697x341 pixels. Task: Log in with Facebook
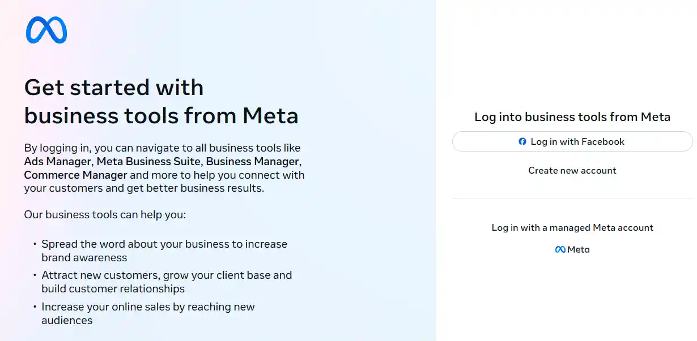click(x=572, y=141)
